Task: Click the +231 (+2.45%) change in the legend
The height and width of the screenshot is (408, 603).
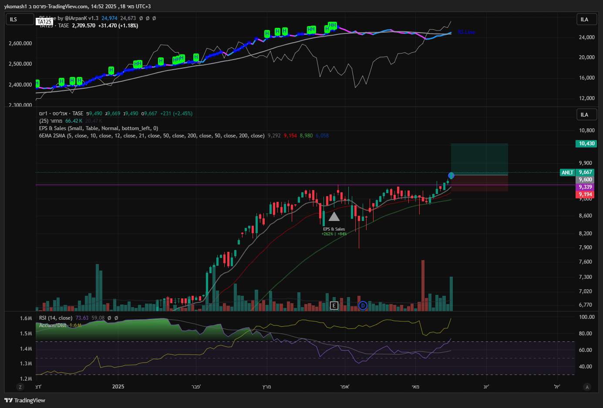Action: [176, 114]
